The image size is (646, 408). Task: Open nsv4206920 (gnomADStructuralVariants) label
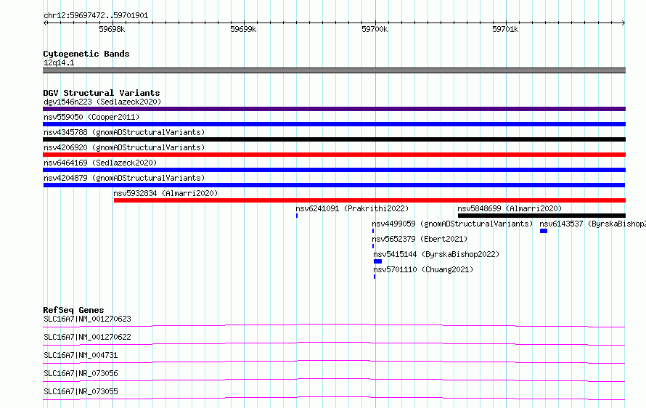[124, 147]
